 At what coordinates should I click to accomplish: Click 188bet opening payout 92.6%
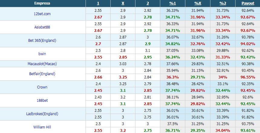tap(248, 97)
